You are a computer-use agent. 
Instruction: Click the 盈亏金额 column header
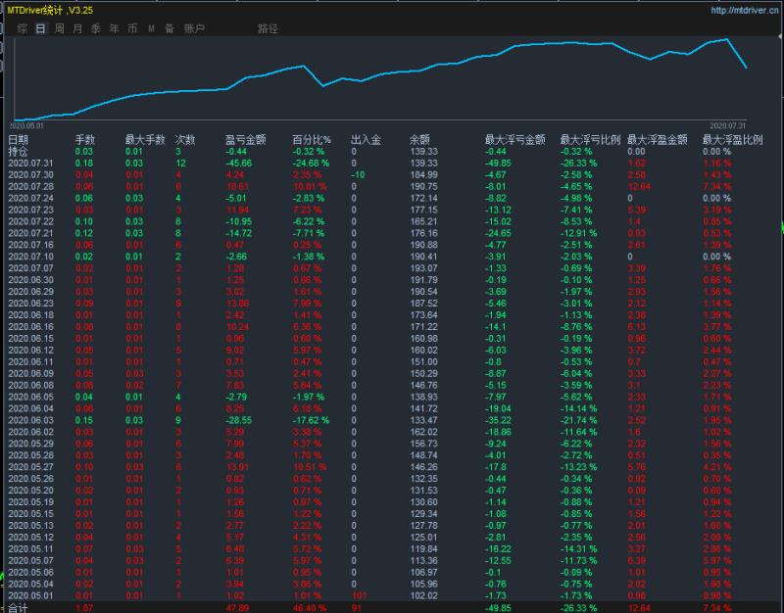pyautogui.click(x=246, y=139)
